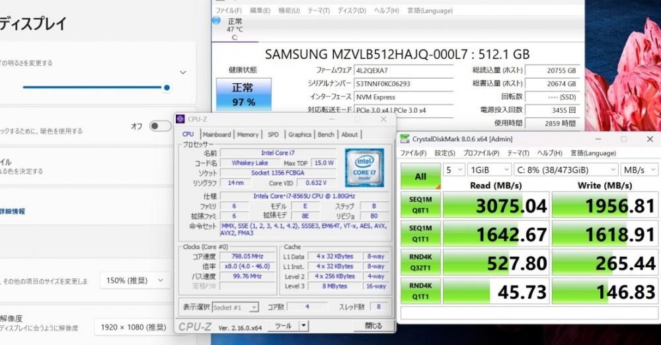
Task: Click the drive tab showing 正常 47 °C C:
Action: [235, 29]
